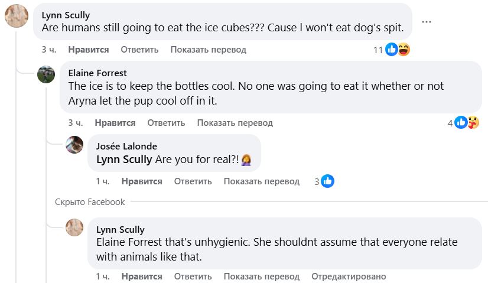Screen dimensions: 488x283
Task: Like Lynn Scully's ice cubes comment via Нравится
Action: click(x=89, y=50)
